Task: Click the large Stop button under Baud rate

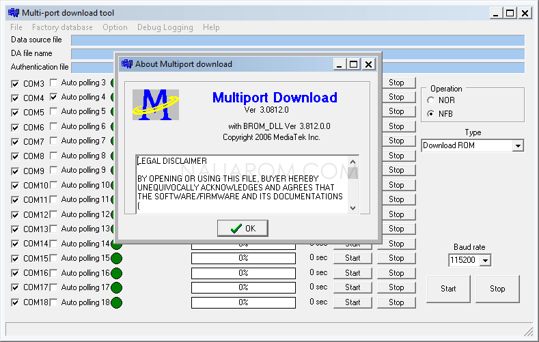Action: [497, 289]
